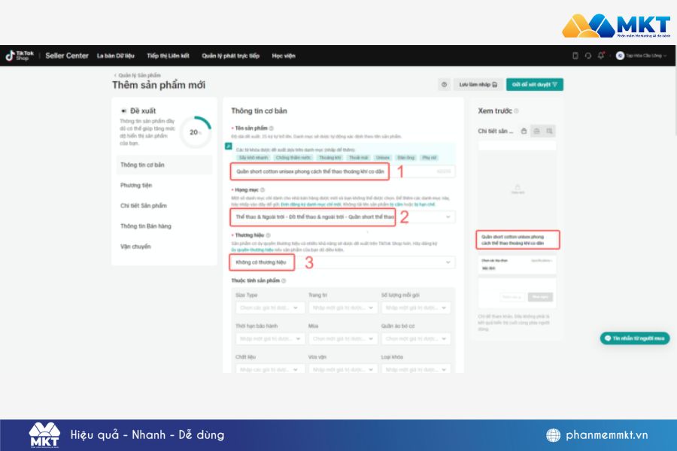This screenshot has width=677, height=451.
Task: Select the product page preview icon
Action: coord(524,132)
